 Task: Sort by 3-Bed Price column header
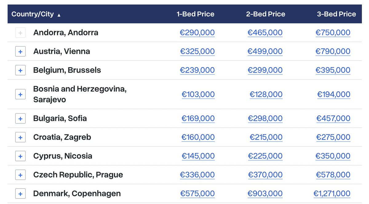point(336,14)
